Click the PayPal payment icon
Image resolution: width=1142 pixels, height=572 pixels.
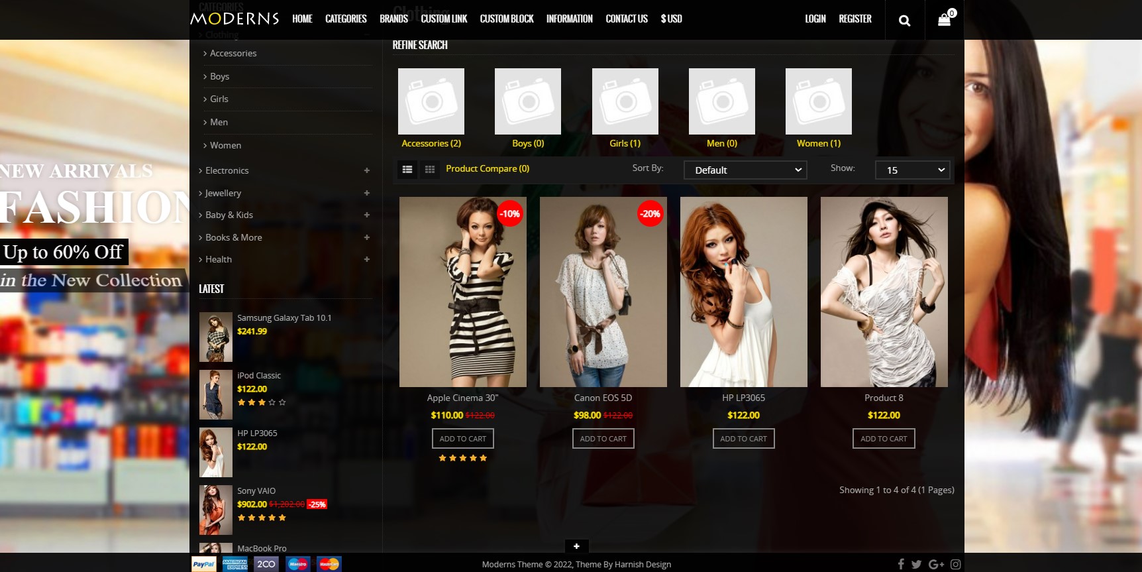203,564
